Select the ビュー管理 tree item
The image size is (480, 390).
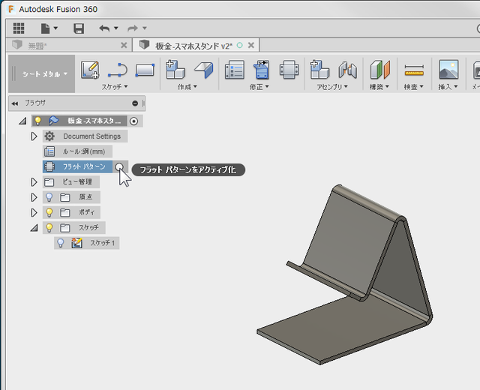tap(71, 181)
